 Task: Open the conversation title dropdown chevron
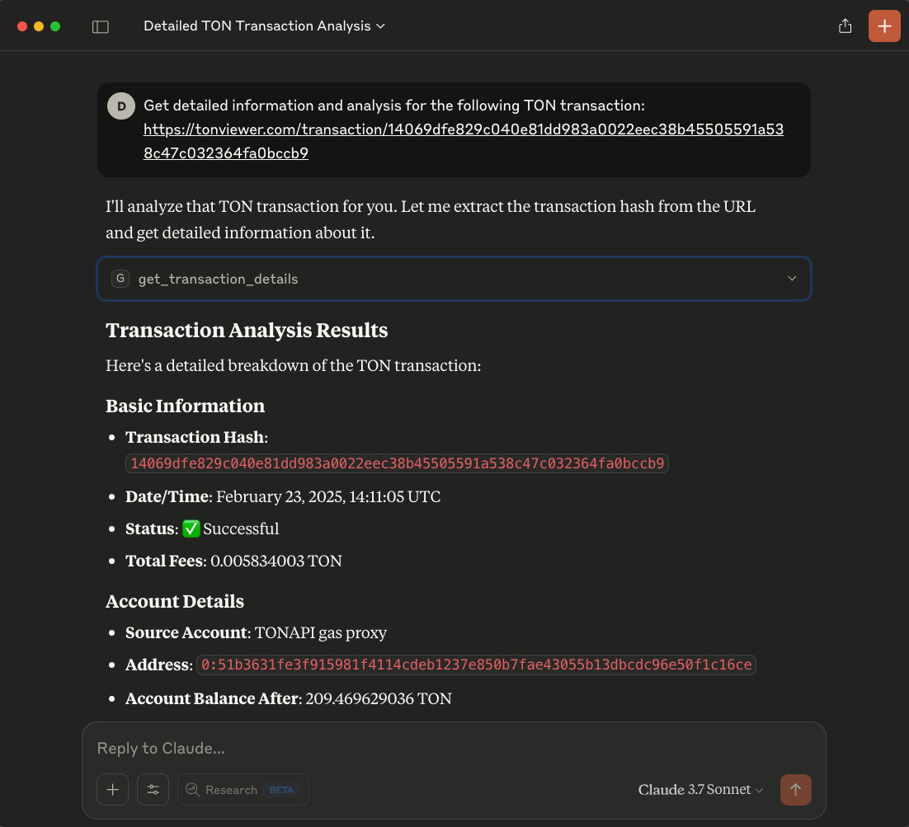(379, 26)
